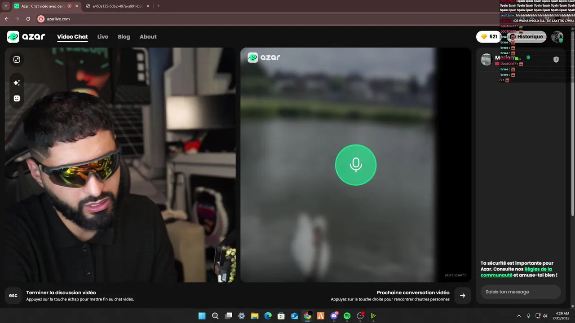Expand the local video to fullscreen
575x323 pixels.
click(17, 60)
